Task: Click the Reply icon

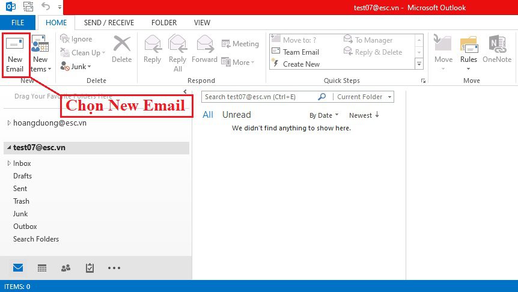Action: pyautogui.click(x=153, y=44)
